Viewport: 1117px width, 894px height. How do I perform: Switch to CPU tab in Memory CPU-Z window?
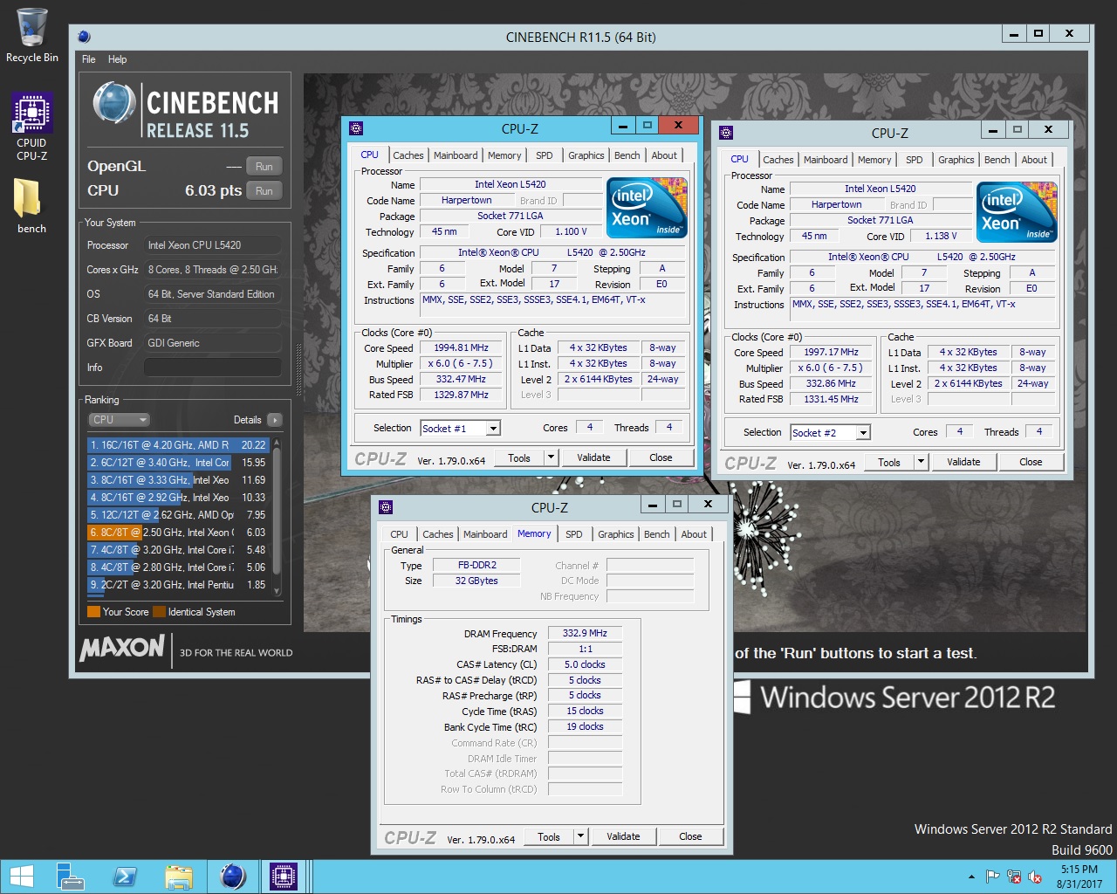coord(399,534)
